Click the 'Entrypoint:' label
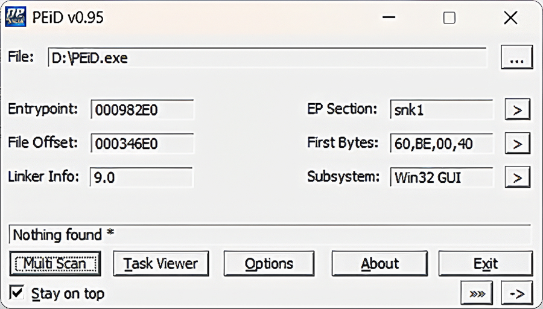Screen dimensions: 543x309 [x=43, y=109]
